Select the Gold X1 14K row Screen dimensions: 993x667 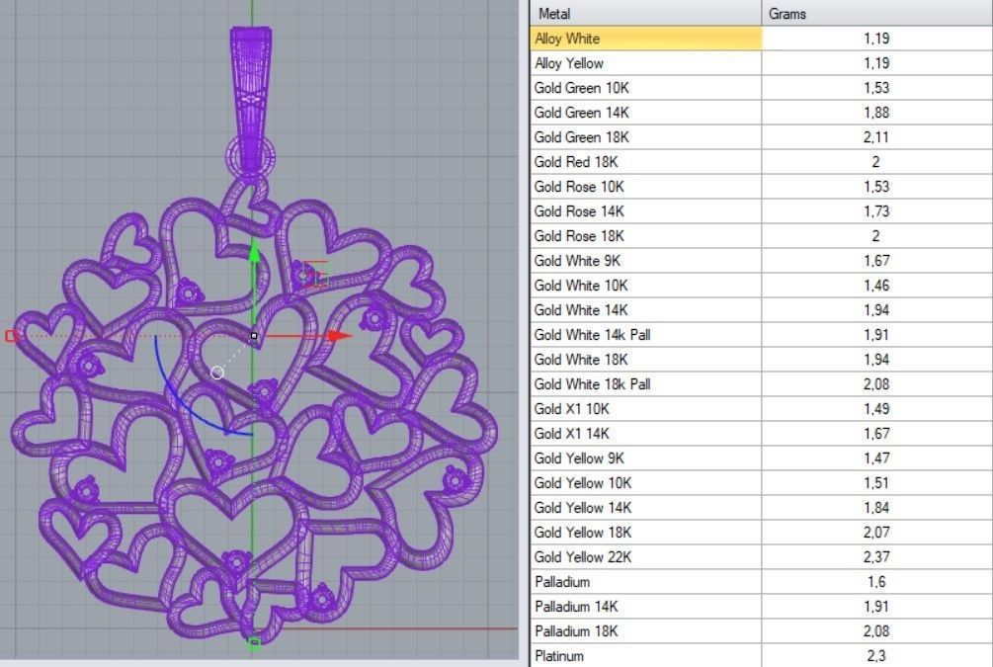761,434
